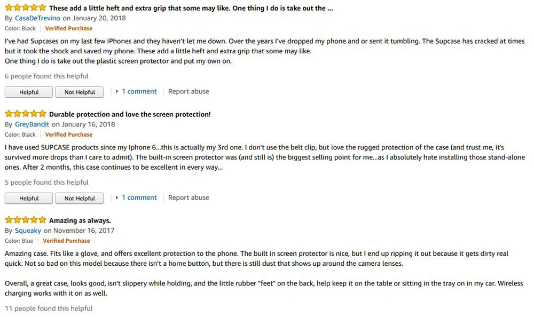
Task: Mark GreyBandit's review as Not Helpful
Action: 80,198
